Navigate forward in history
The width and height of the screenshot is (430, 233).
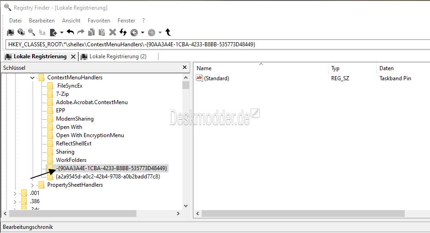152,33
